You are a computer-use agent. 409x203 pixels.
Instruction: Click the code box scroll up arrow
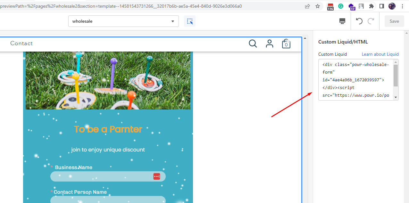[396, 62]
